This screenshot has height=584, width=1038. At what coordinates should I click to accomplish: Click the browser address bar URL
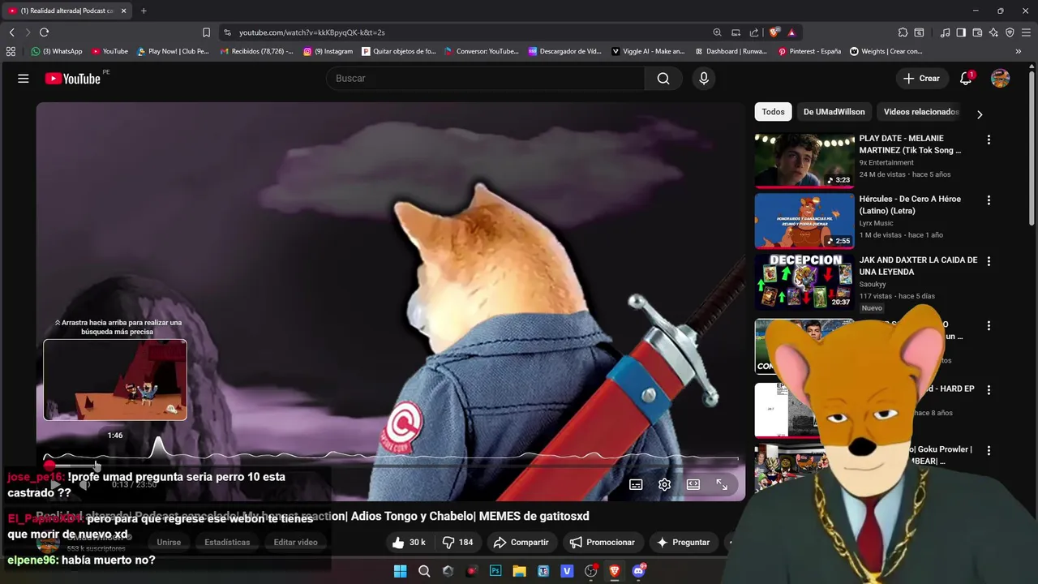[x=311, y=32]
